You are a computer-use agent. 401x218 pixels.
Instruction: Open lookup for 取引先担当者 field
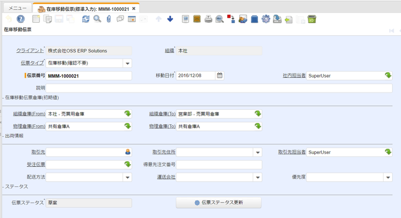pyautogui.click(x=388, y=152)
